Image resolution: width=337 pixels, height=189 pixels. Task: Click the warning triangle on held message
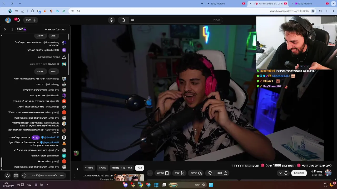pos(64,57)
